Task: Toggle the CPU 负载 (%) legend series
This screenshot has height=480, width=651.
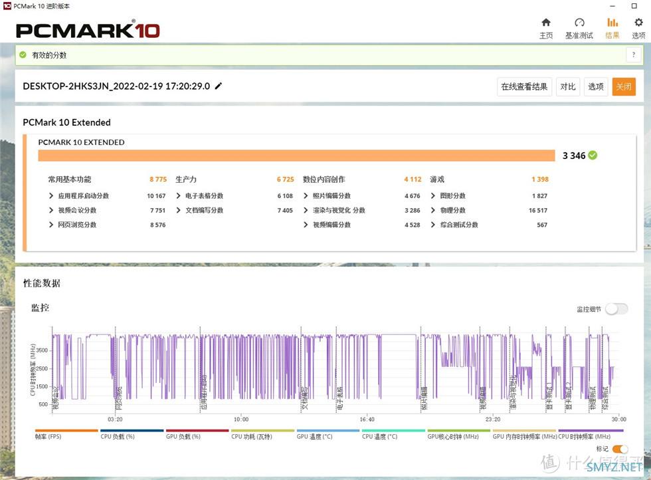Action: pyautogui.click(x=132, y=434)
